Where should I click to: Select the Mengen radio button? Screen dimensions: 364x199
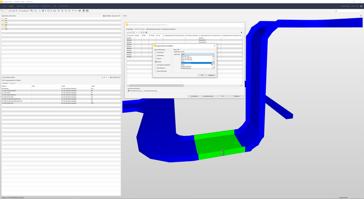156,62
